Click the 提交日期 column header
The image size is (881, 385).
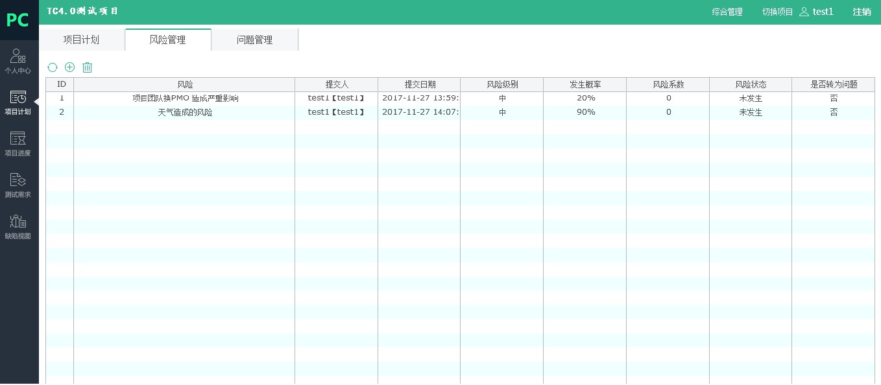click(420, 84)
